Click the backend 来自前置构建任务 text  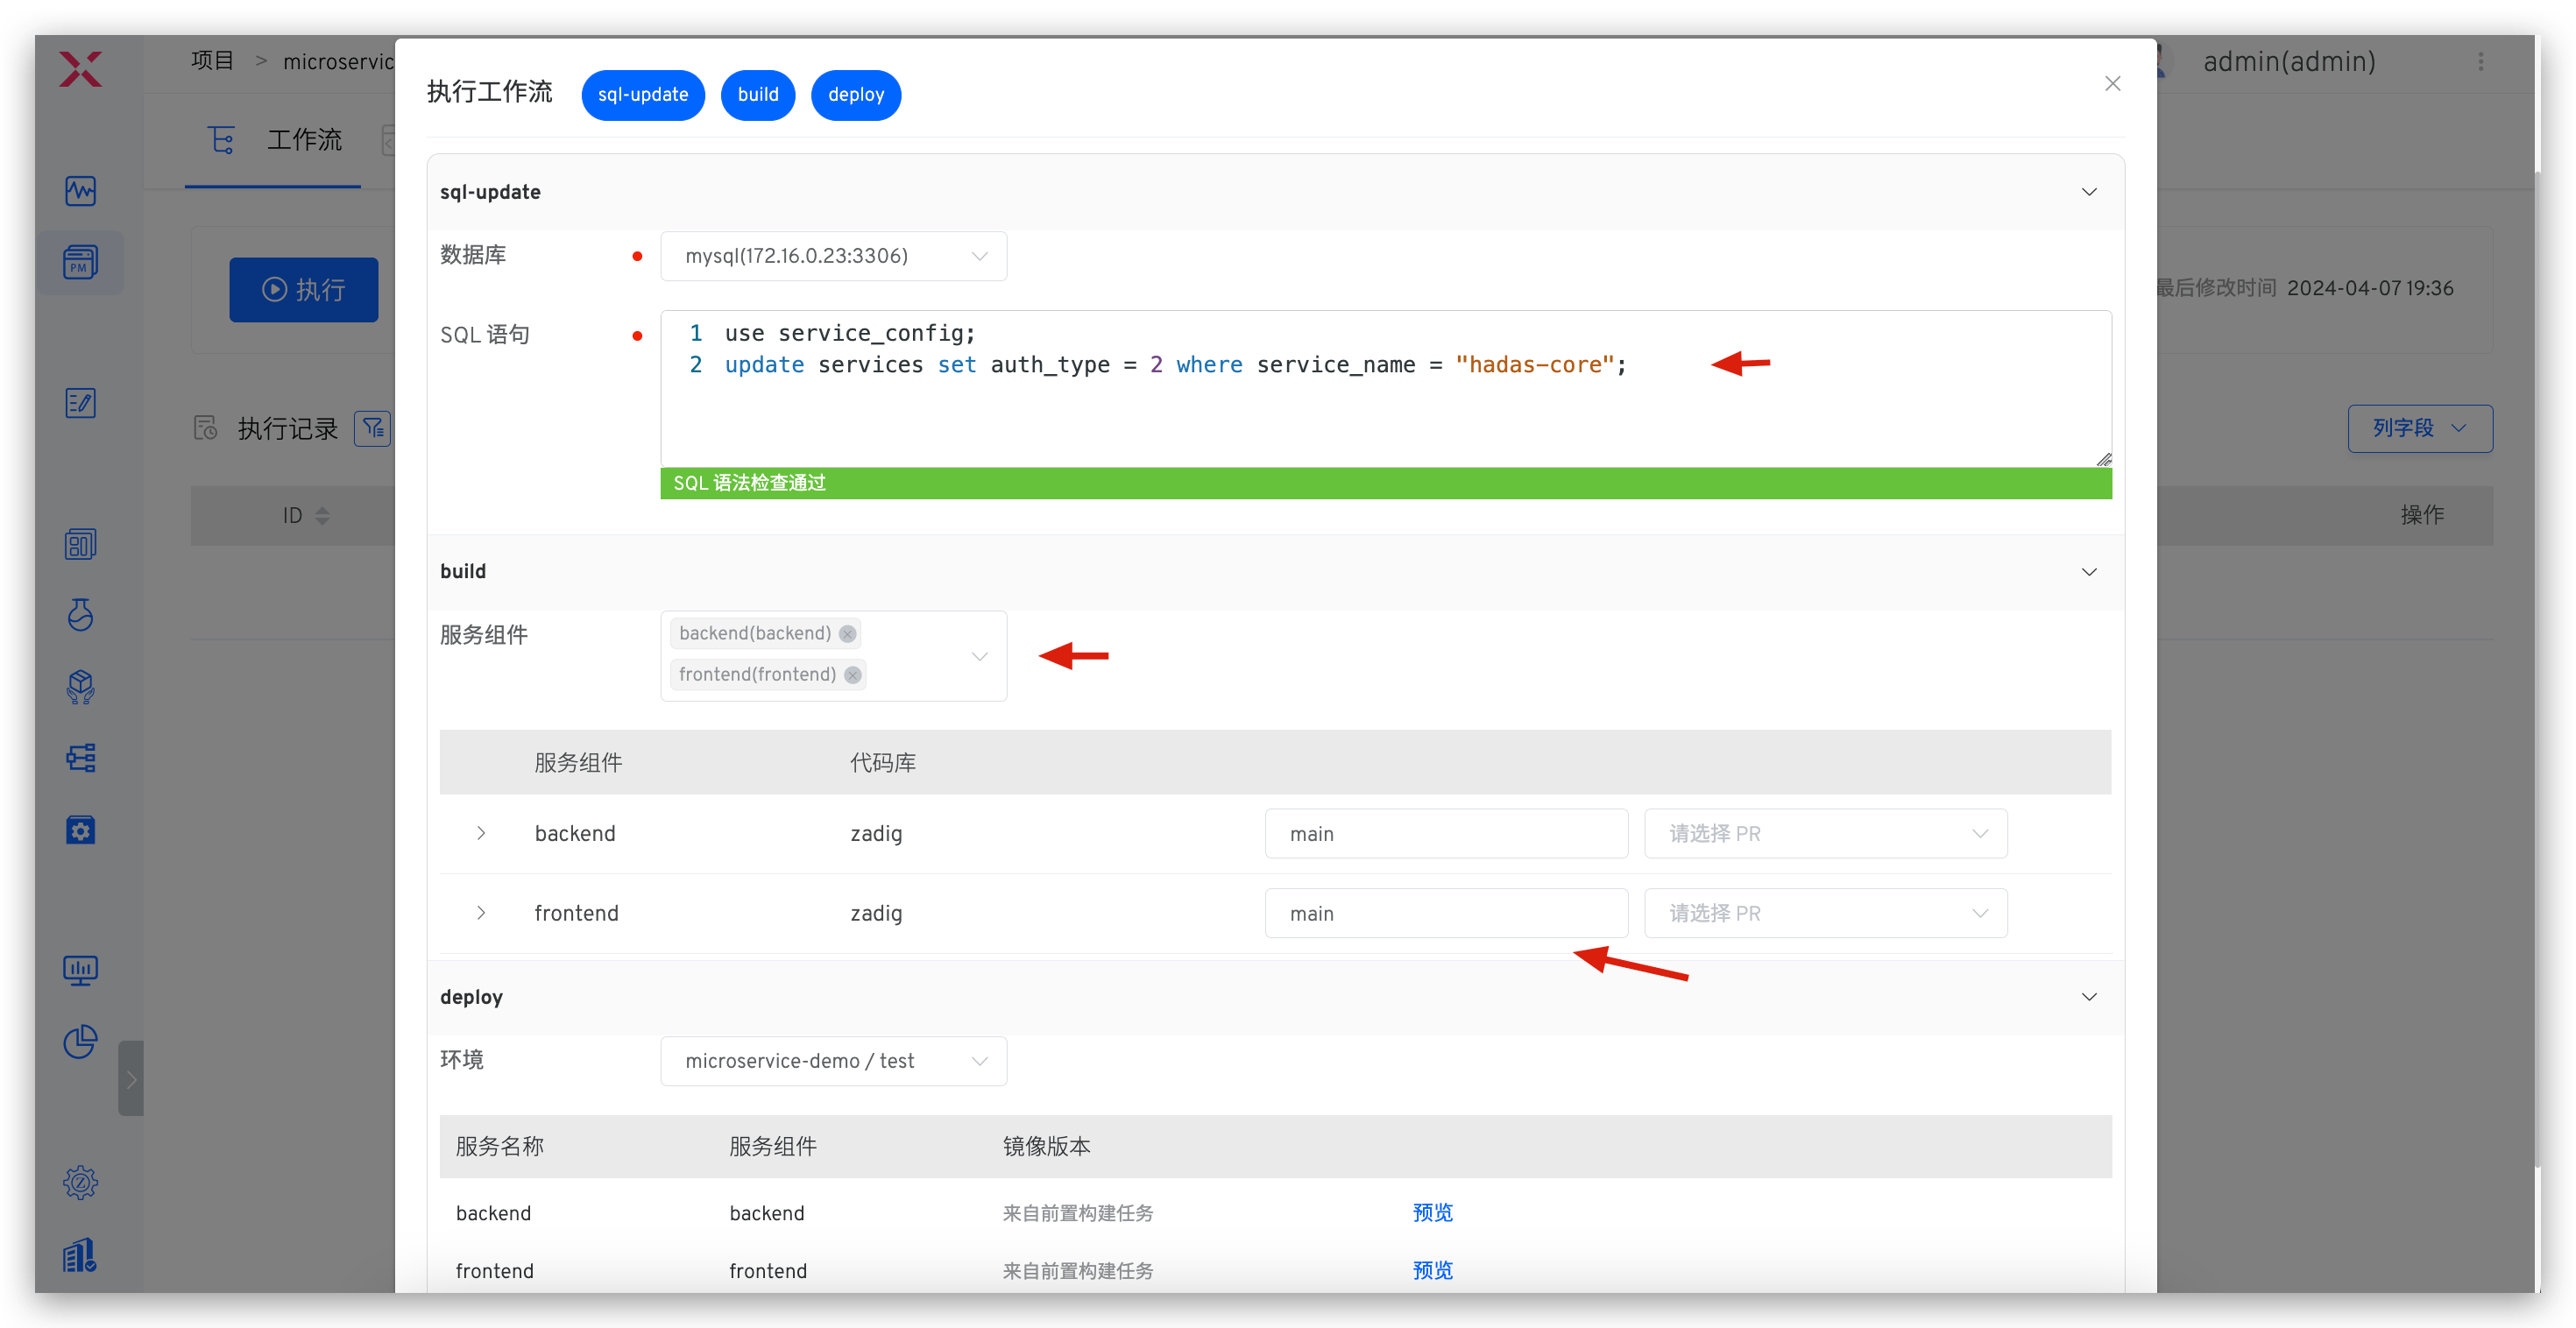[1078, 1213]
